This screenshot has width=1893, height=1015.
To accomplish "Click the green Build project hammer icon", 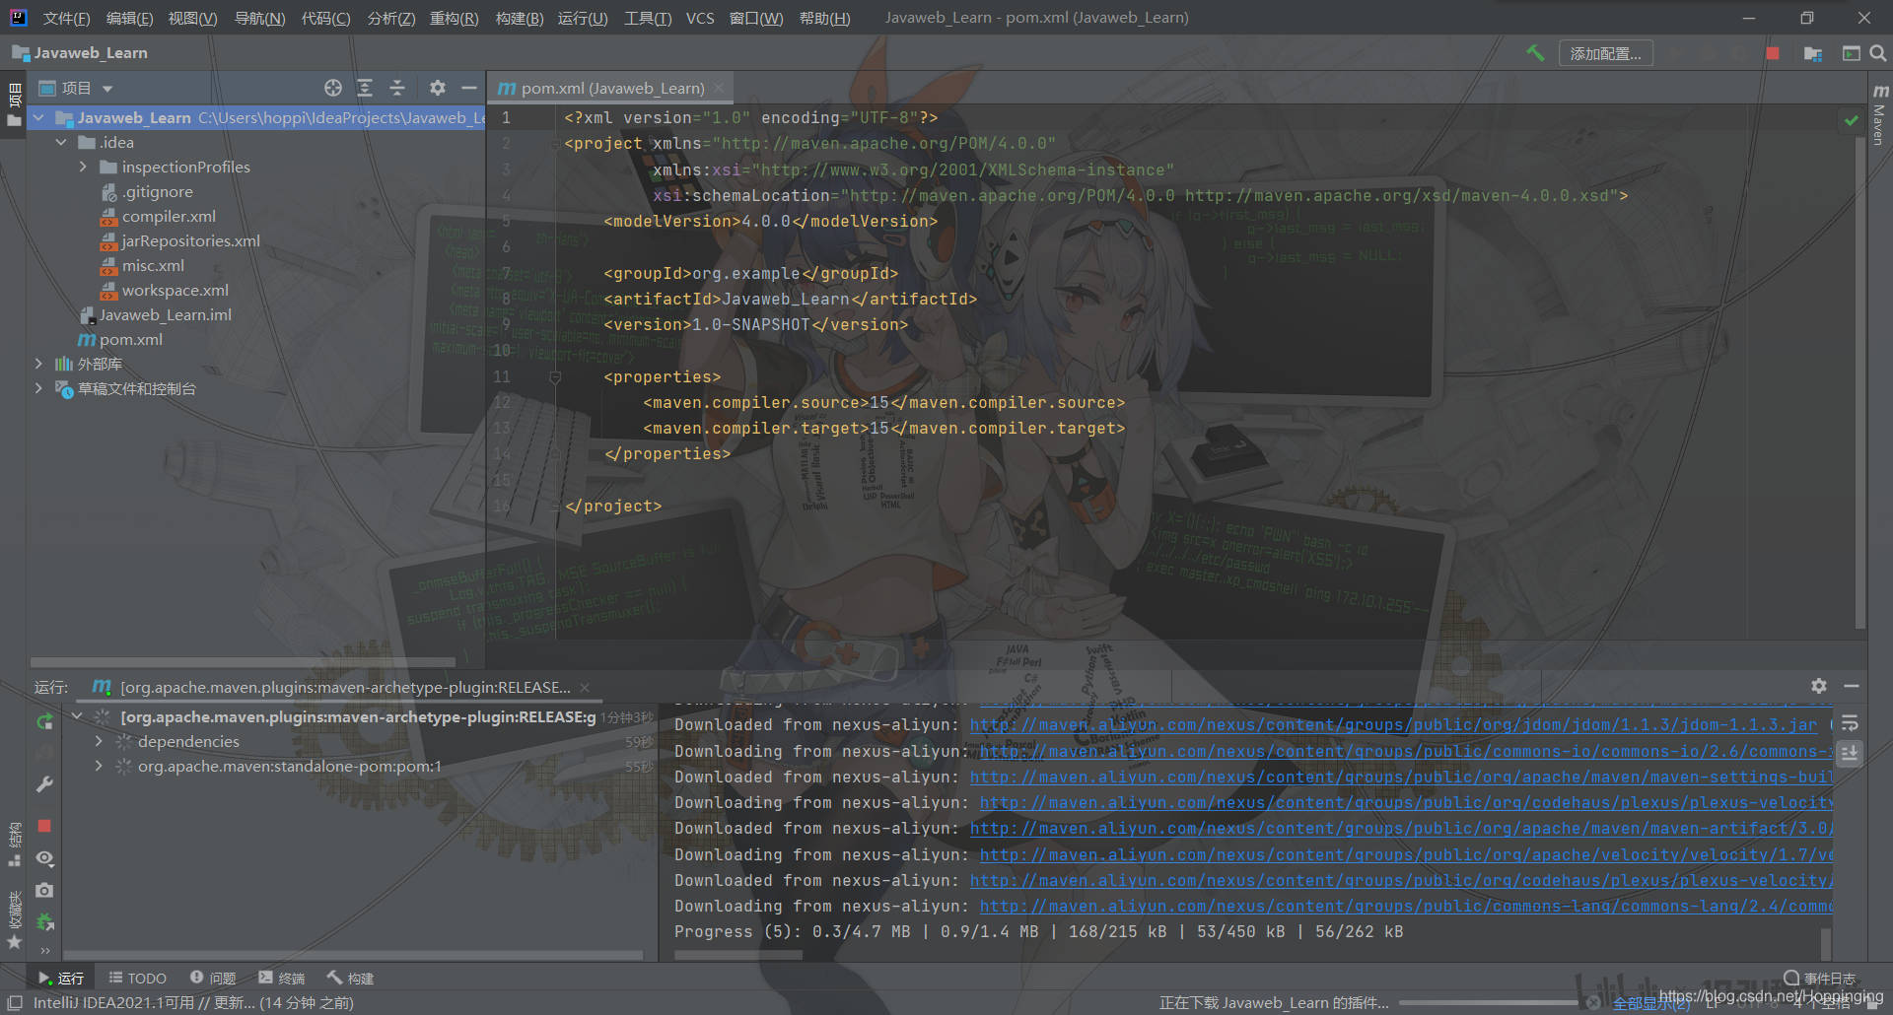I will [x=1535, y=53].
